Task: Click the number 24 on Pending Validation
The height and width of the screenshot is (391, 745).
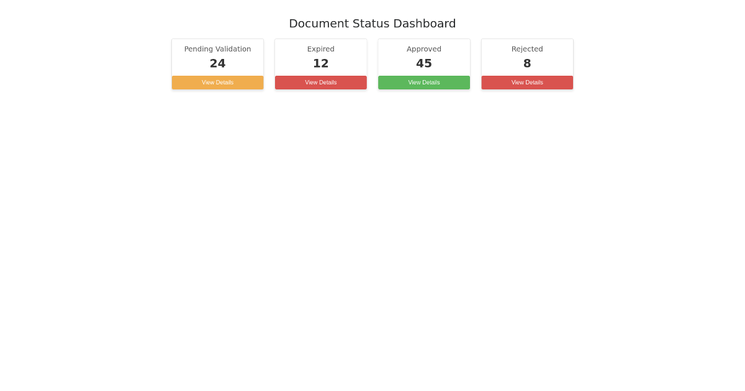Action: point(217,63)
